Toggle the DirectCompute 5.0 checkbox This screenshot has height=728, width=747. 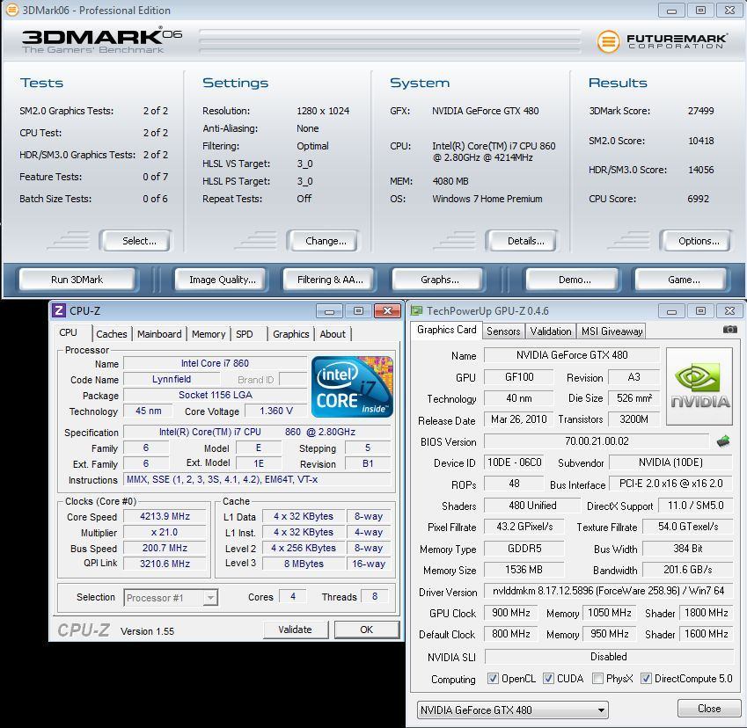pyautogui.click(x=646, y=679)
